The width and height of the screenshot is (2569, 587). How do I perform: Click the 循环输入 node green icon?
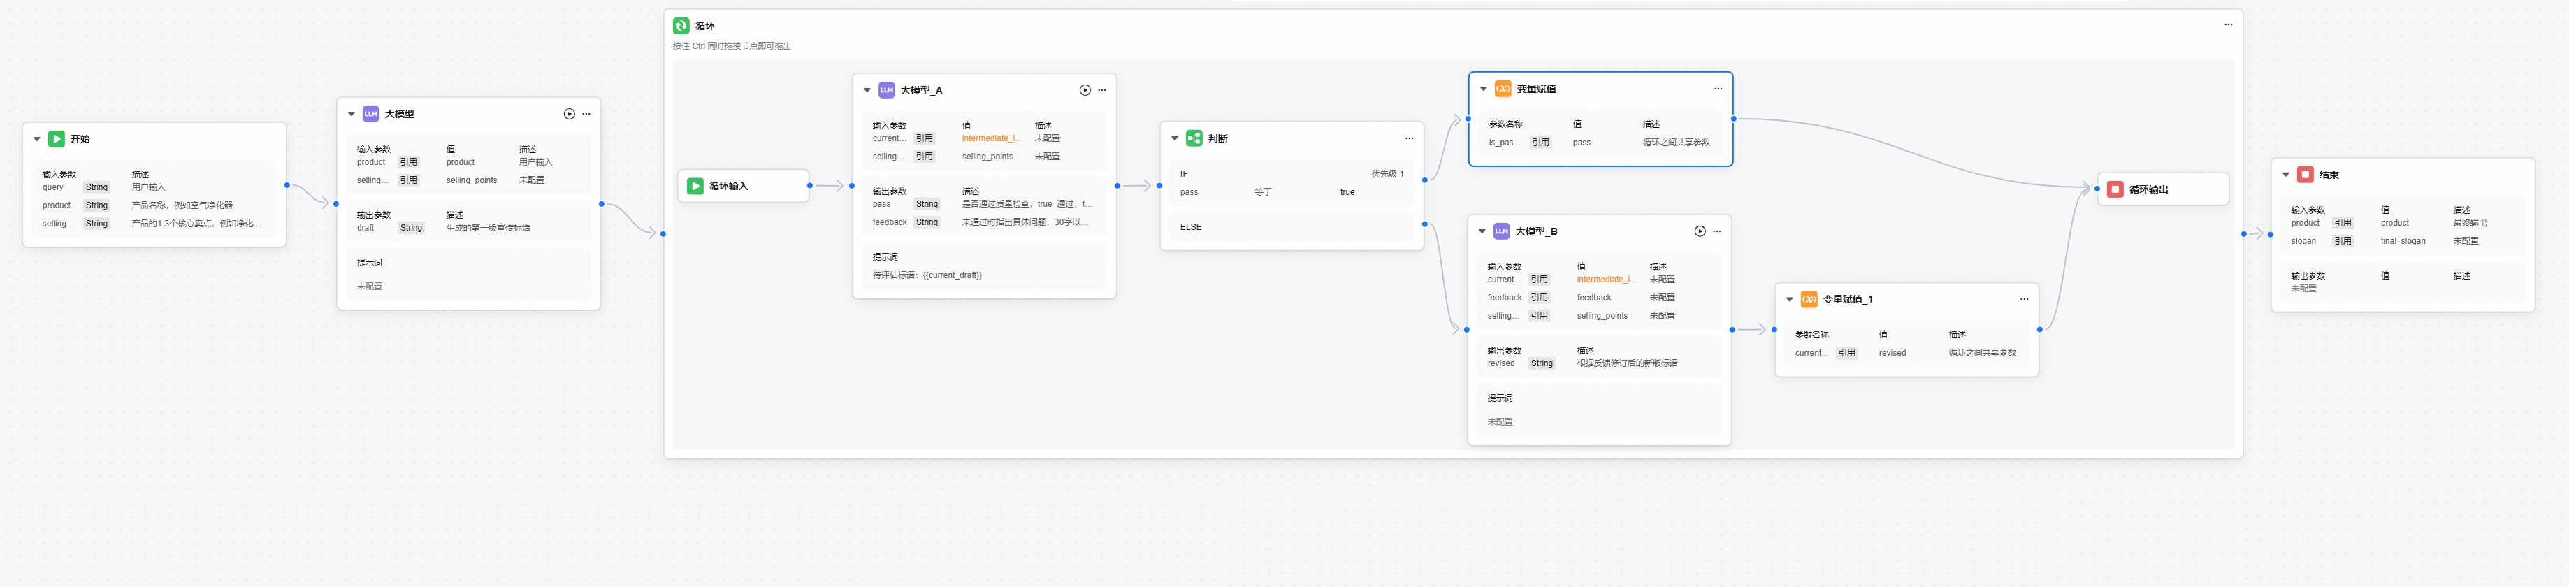(695, 187)
